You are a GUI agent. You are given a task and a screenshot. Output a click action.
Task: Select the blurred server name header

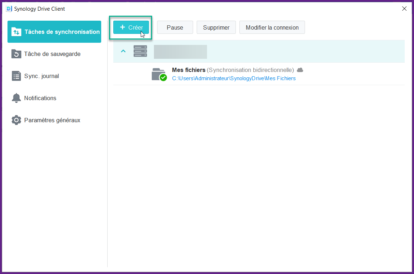pyautogui.click(x=180, y=52)
